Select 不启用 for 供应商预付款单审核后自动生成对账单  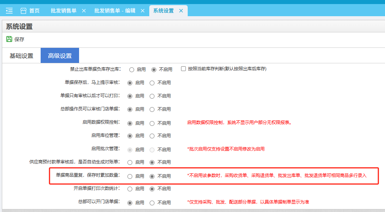pos(152,162)
